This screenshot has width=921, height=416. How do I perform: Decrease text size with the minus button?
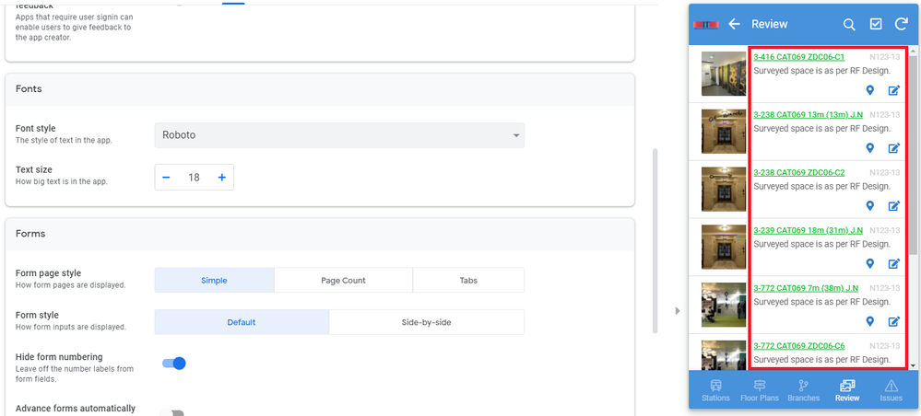coord(166,178)
